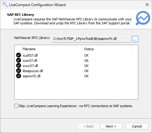Click the Skip LiveCompare Learning Experience label text
Screen dimensions: 152x133
coord(76,106)
